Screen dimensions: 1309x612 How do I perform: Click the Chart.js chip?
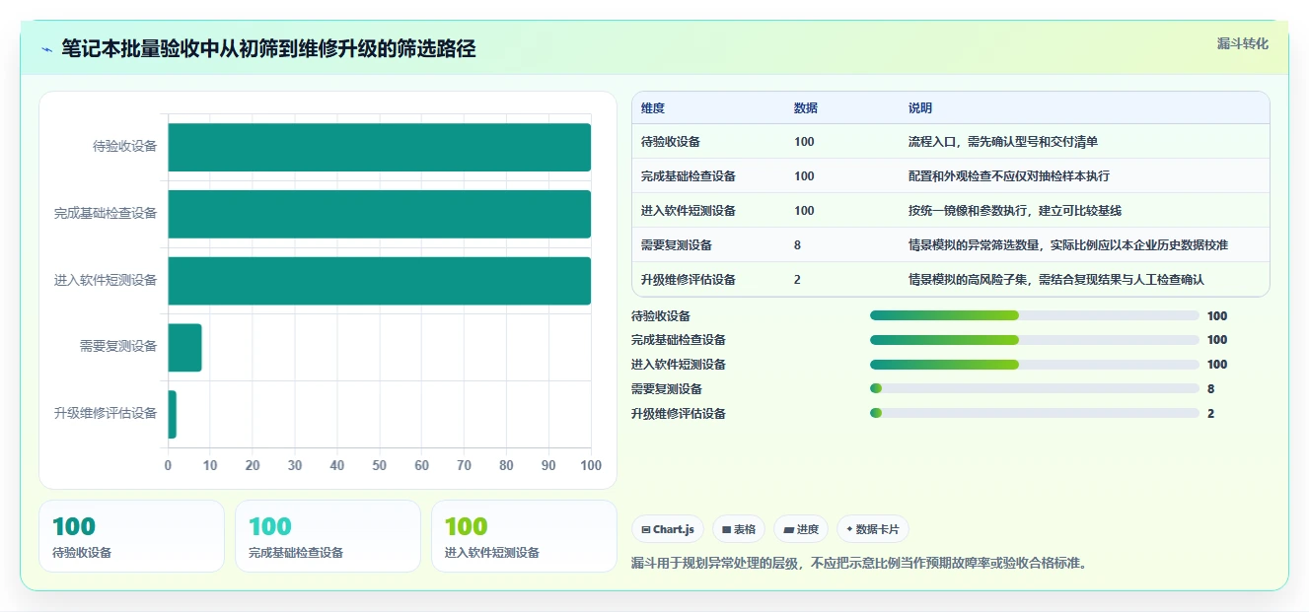point(668,529)
